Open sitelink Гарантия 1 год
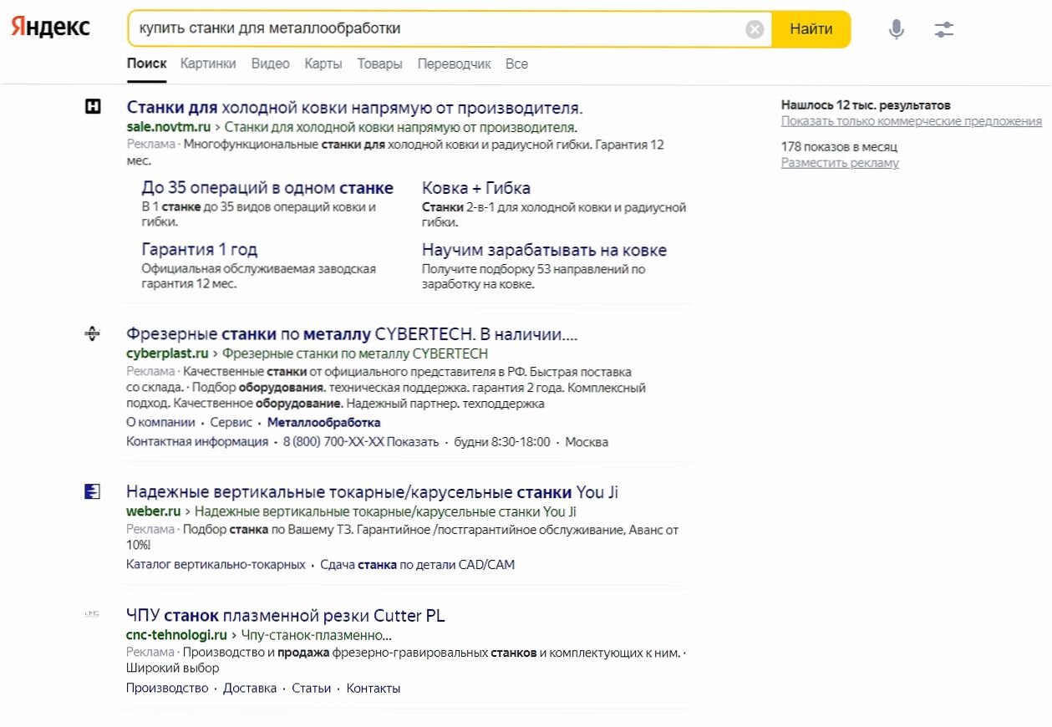Viewport: 1052px width, 727px height. click(200, 249)
